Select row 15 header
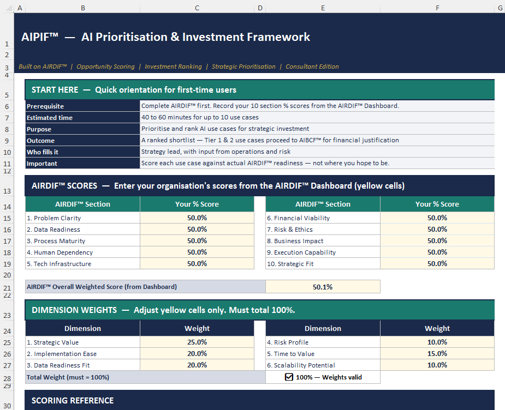 (x=7, y=218)
